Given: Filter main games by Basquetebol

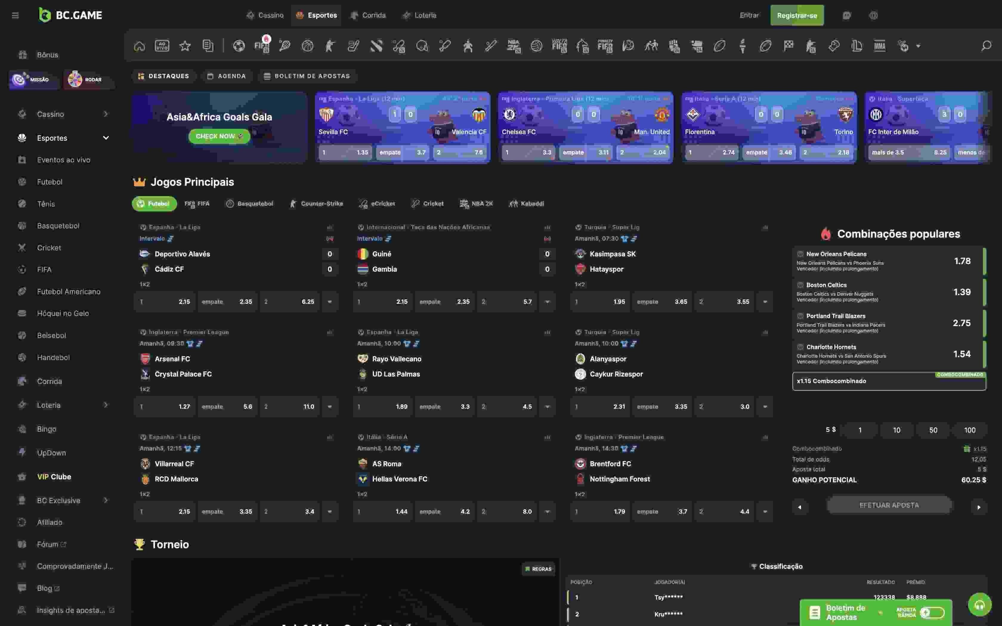Looking at the screenshot, I should [x=250, y=204].
